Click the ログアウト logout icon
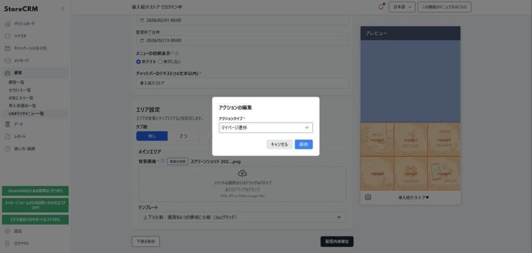532x253 pixels. tap(7, 243)
